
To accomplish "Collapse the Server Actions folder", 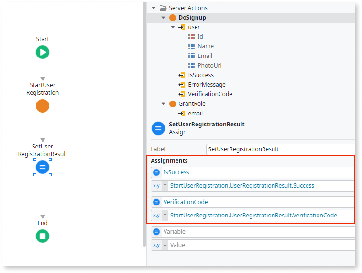I will click(154, 8).
